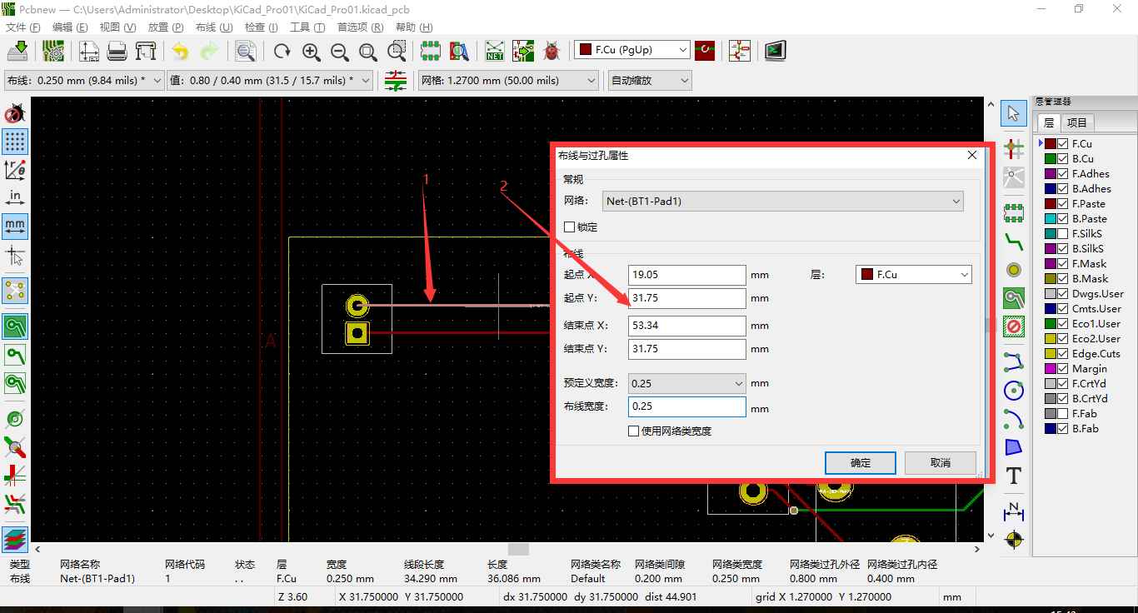This screenshot has width=1138, height=613.
Task: Run design rules check ladybug icon
Action: point(552,52)
